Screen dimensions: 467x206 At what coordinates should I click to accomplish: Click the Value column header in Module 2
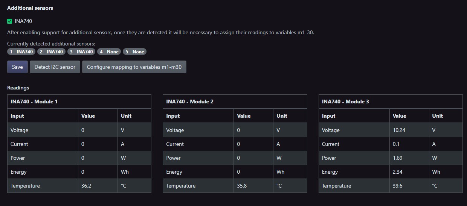pos(244,116)
